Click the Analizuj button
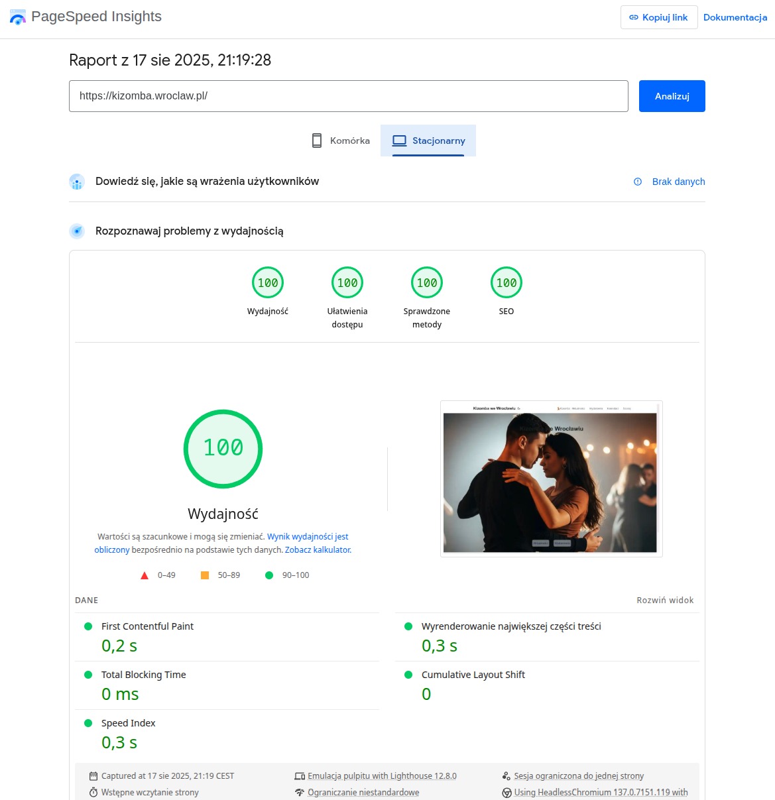 [x=672, y=95]
